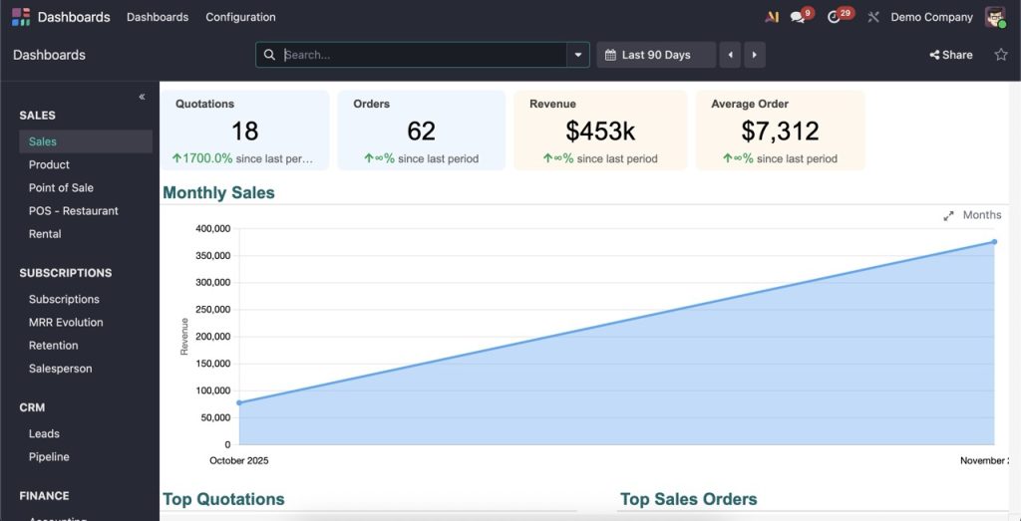
Task: Click into the Search input field
Action: coord(419,55)
